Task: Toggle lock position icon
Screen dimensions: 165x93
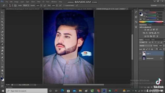Action: (x=149, y=49)
